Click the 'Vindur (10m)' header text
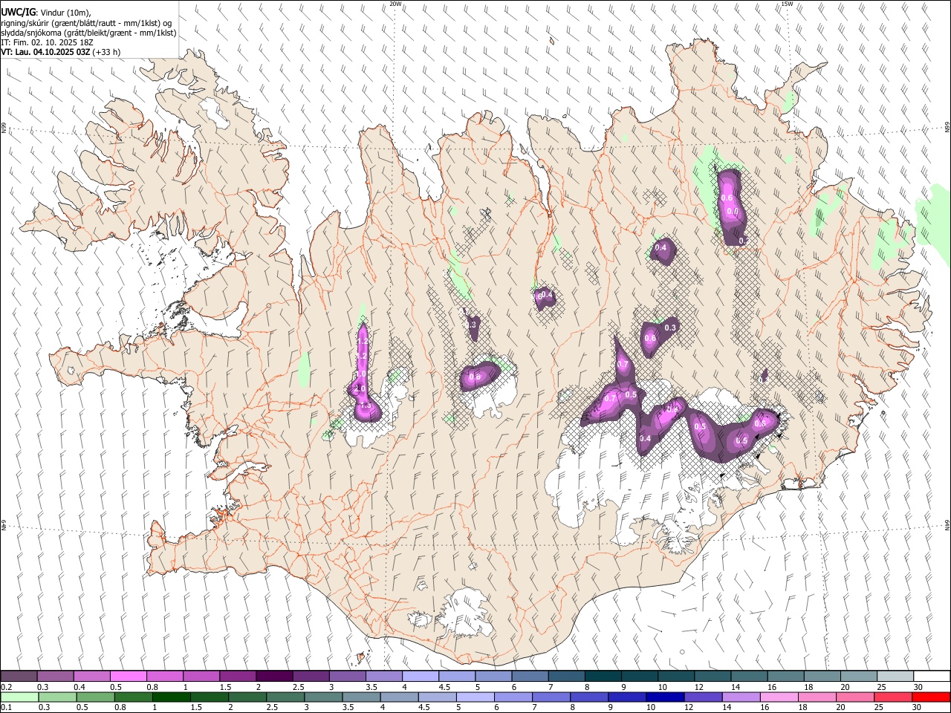The height and width of the screenshot is (713, 951). [65, 13]
